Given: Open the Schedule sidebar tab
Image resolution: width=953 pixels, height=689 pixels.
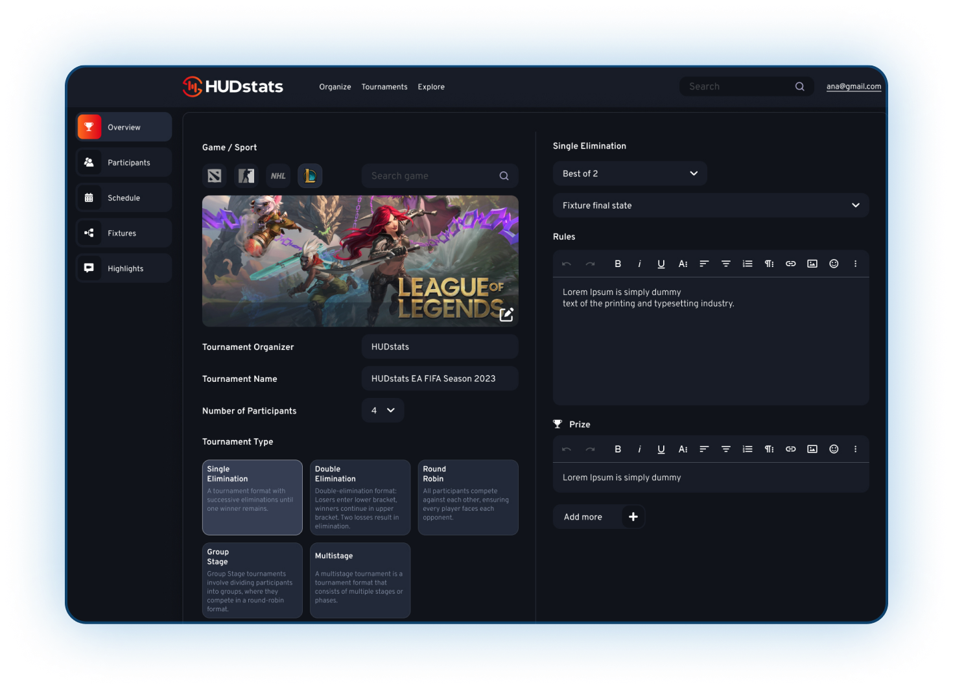Looking at the screenshot, I should (x=124, y=198).
